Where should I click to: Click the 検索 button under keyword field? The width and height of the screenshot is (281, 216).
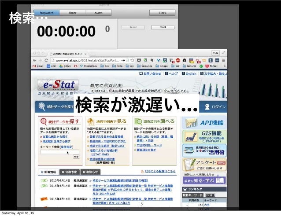(76, 157)
